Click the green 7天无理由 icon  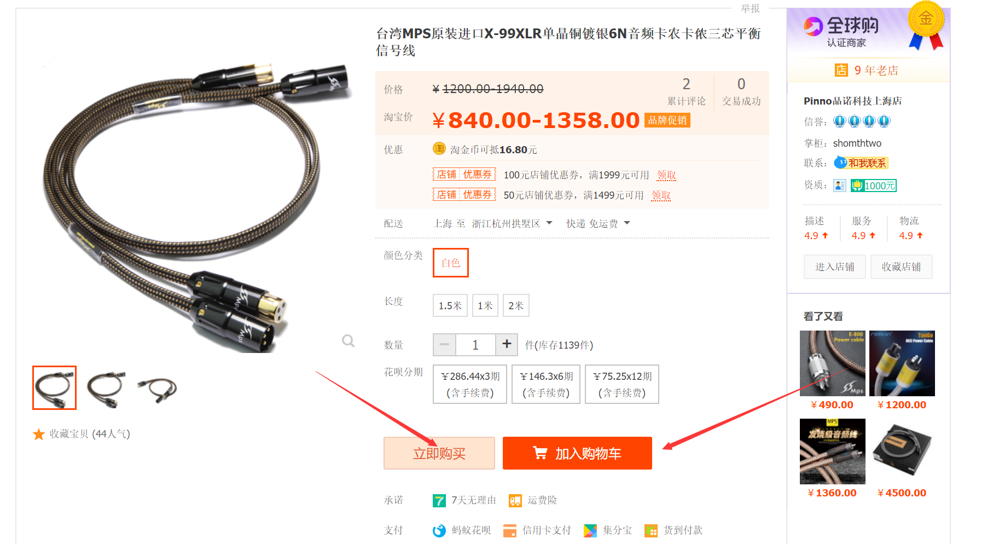click(439, 500)
